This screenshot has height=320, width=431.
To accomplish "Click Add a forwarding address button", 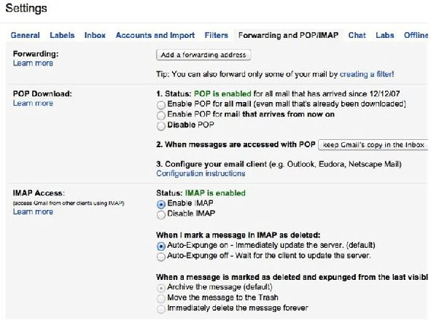I will coord(203,55).
